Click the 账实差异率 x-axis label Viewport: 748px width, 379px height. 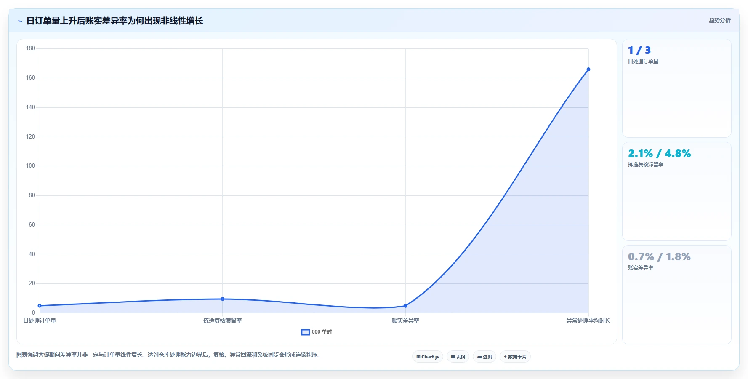click(405, 320)
